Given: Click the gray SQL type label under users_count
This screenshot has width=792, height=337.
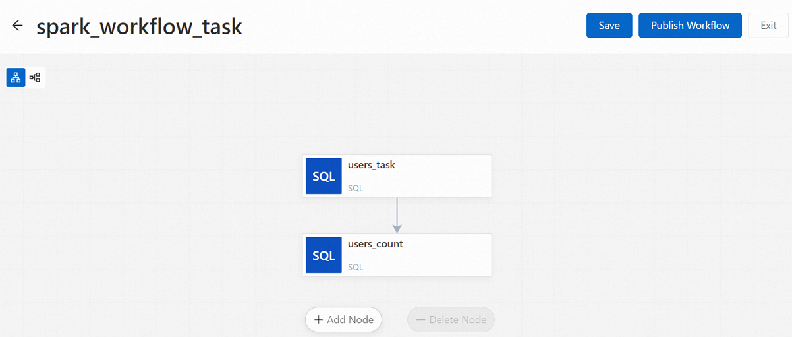Looking at the screenshot, I should tap(355, 267).
